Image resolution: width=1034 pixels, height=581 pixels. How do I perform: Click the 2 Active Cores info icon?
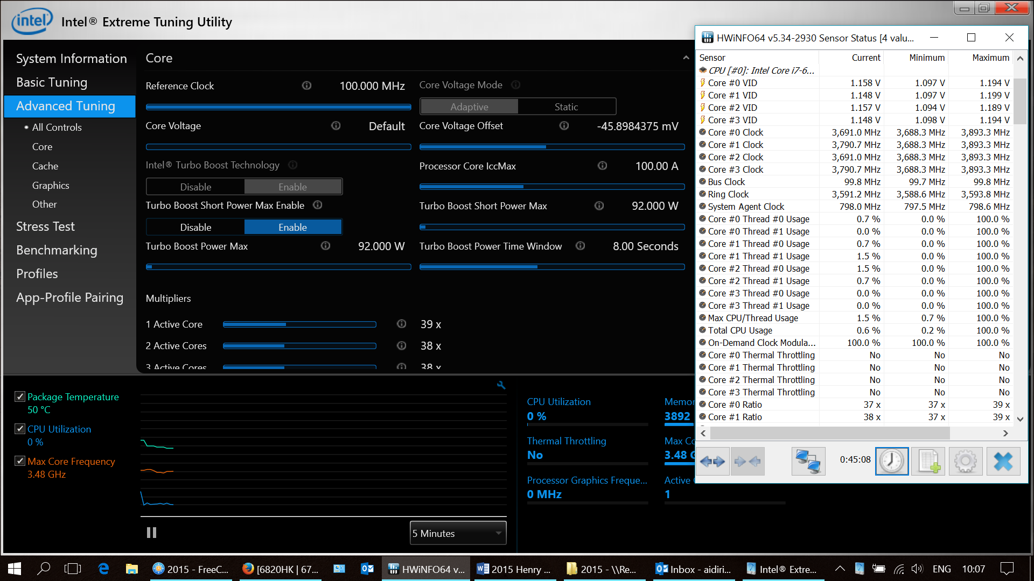tap(401, 345)
